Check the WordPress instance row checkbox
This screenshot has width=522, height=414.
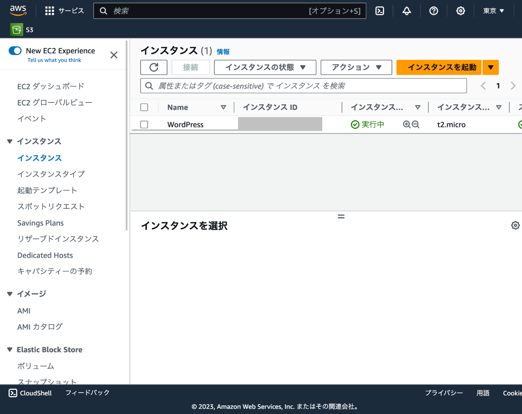(144, 124)
